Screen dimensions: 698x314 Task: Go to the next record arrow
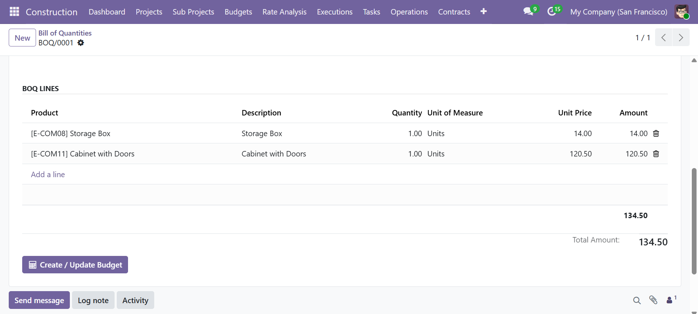[x=681, y=37]
